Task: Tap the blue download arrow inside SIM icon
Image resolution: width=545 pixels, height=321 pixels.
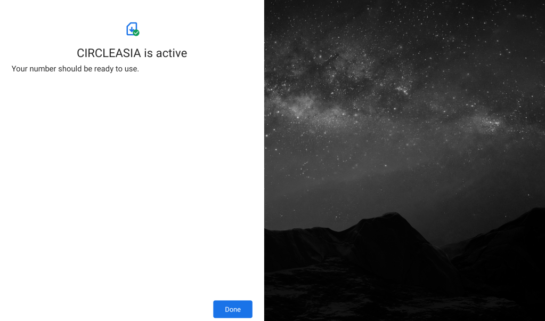Action: tap(132, 29)
